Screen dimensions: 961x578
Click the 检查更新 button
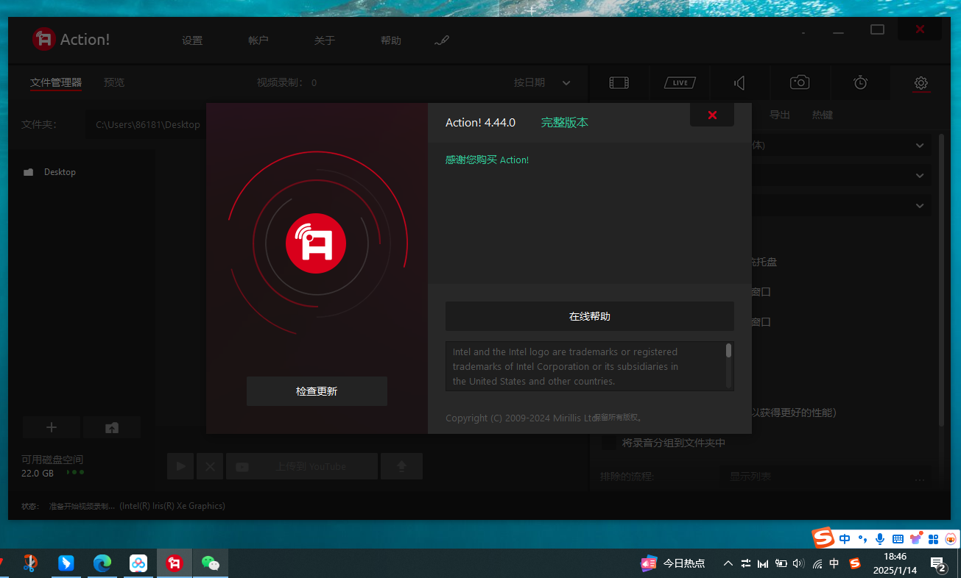point(317,391)
